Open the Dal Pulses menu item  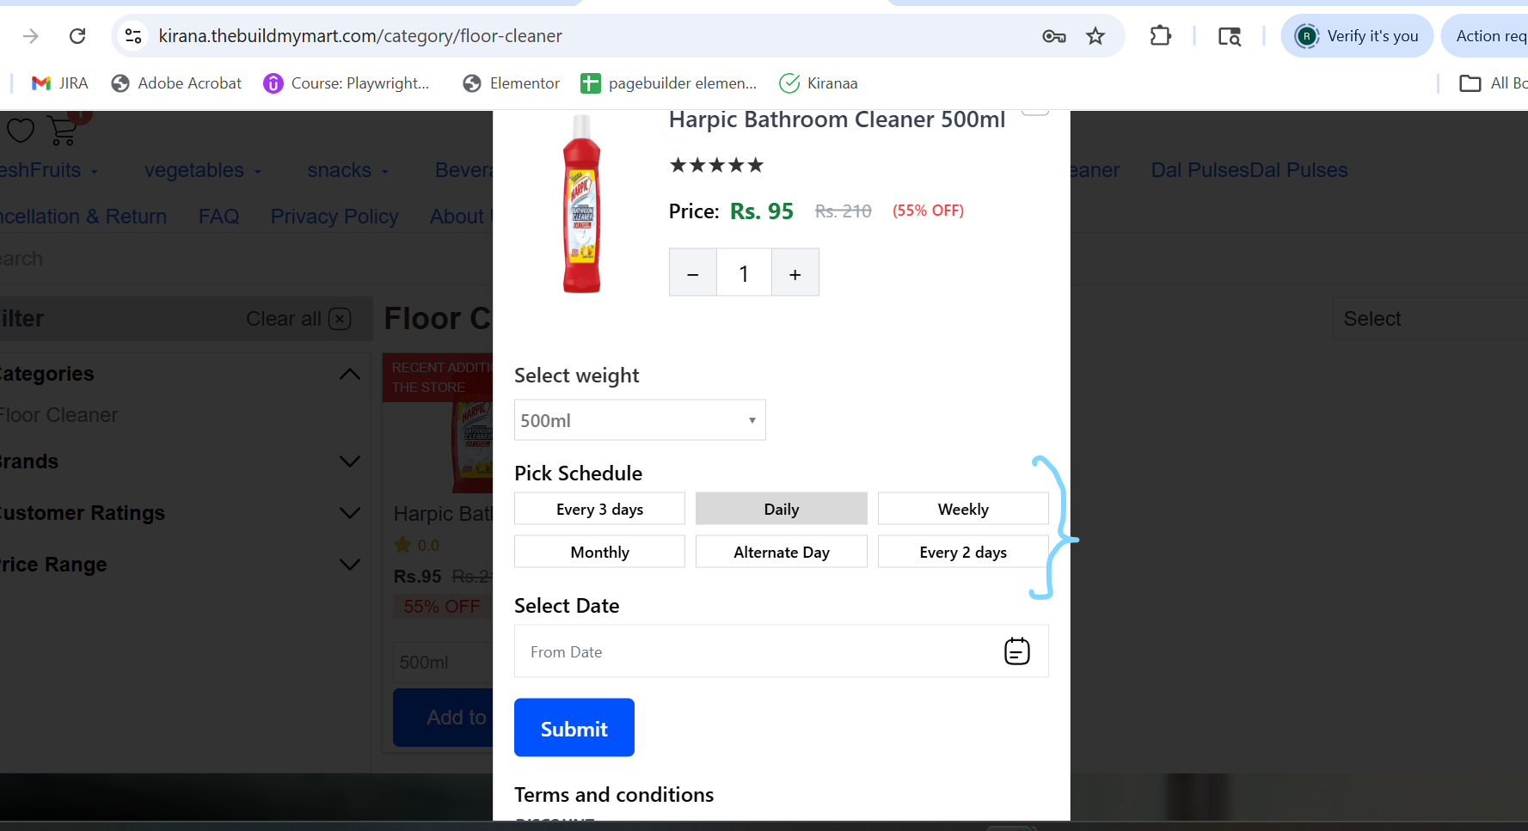[1249, 170]
